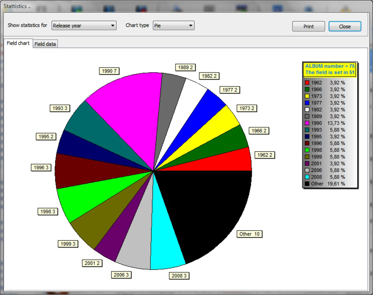The width and height of the screenshot is (373, 295).
Task: Click the maroon 1996 legend swatch
Action: point(307,143)
